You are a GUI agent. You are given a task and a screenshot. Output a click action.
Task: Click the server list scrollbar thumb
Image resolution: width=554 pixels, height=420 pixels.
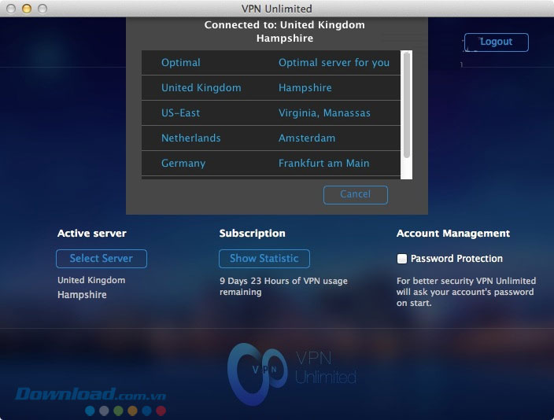(x=407, y=105)
